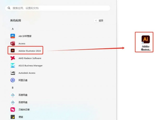
Task: Click the 便笺 sticky notes icon
Action: tap(13, 117)
